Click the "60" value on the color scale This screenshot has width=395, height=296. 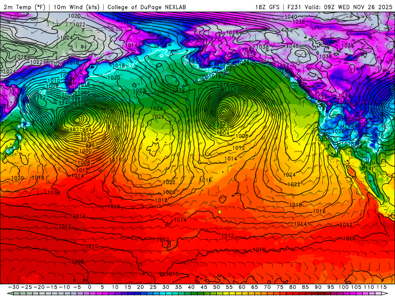coord(242,287)
